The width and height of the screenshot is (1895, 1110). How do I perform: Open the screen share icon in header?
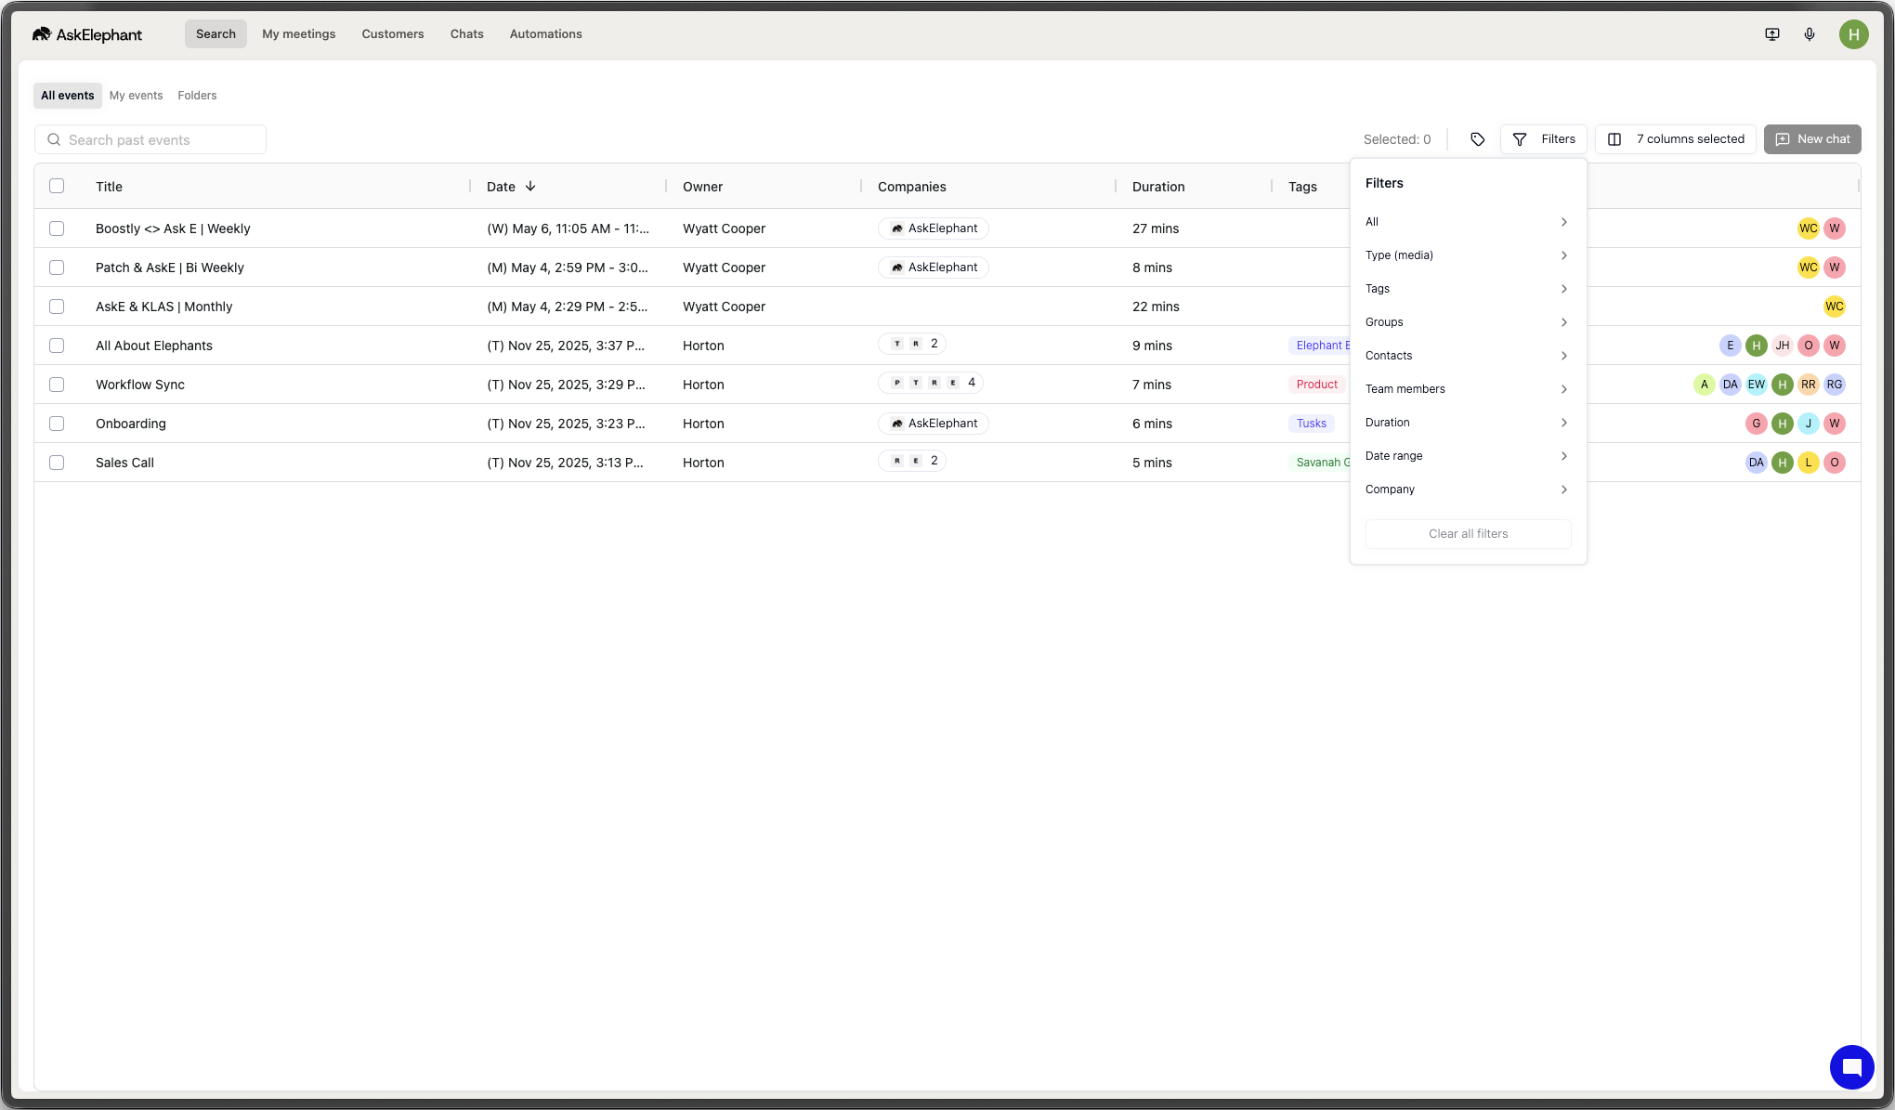pos(1772,34)
